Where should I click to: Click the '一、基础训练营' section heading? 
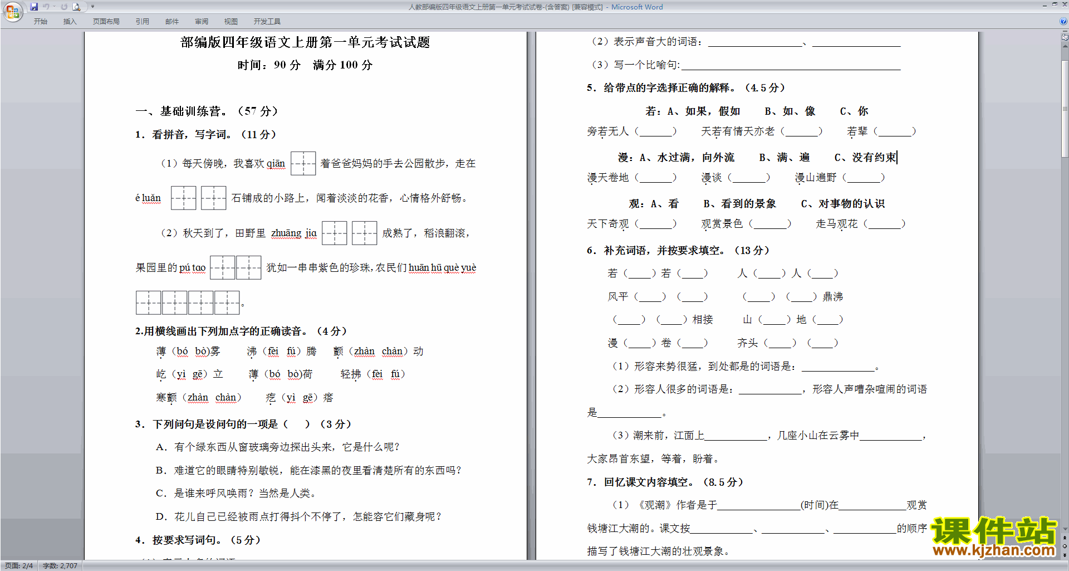coord(207,111)
